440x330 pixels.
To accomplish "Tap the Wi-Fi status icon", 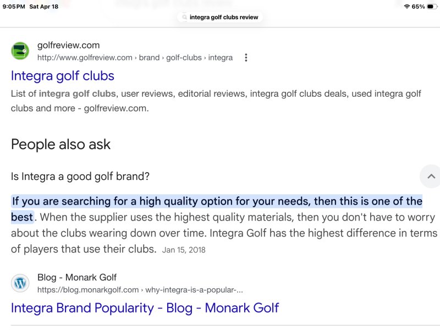I will coord(407,7).
